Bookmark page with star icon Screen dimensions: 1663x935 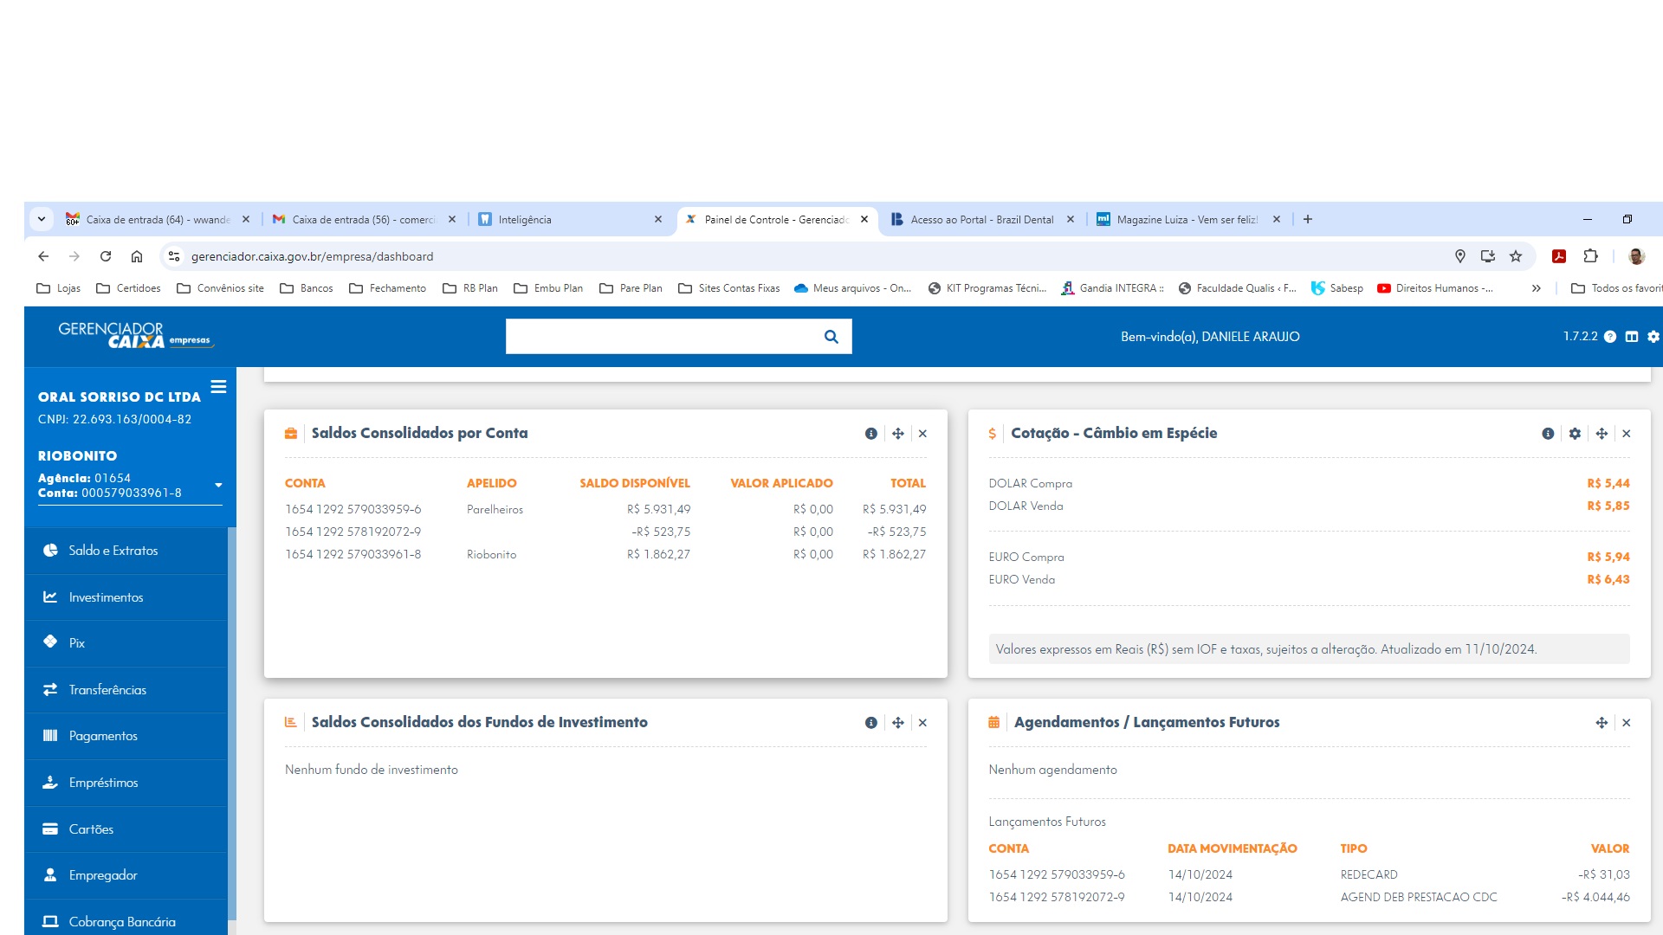click(1516, 256)
